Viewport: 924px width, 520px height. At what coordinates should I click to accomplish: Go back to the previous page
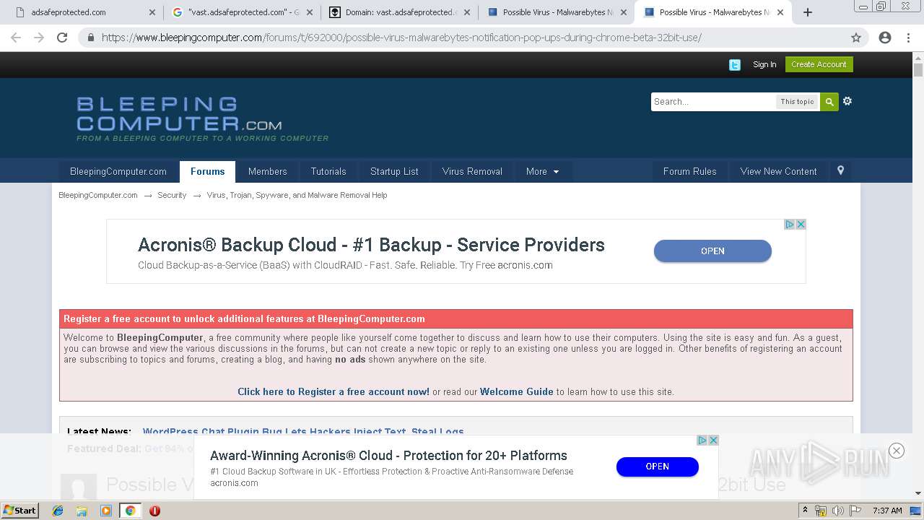coord(16,38)
